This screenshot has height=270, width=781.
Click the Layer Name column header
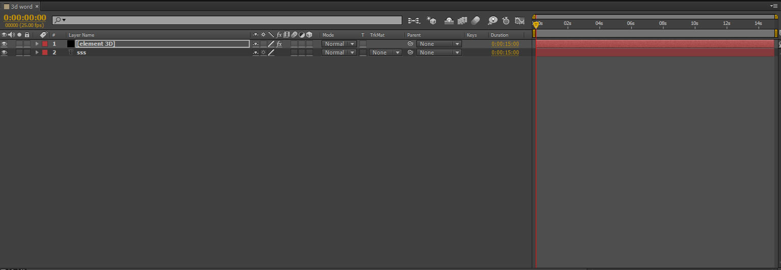[x=82, y=35]
